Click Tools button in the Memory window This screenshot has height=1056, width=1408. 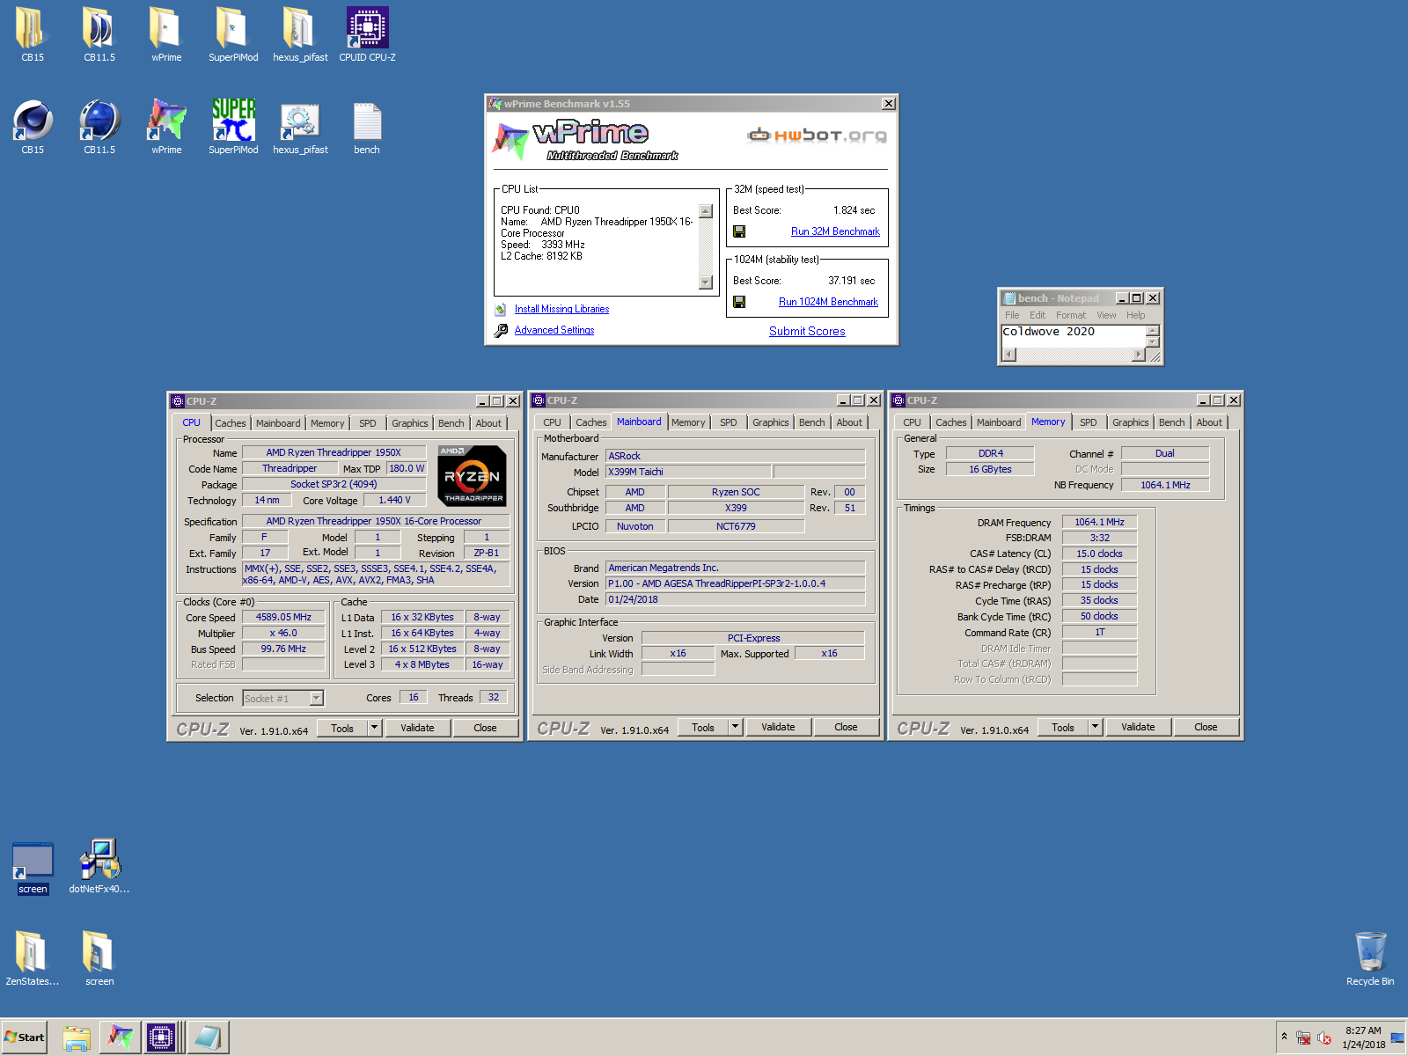coord(1063,727)
